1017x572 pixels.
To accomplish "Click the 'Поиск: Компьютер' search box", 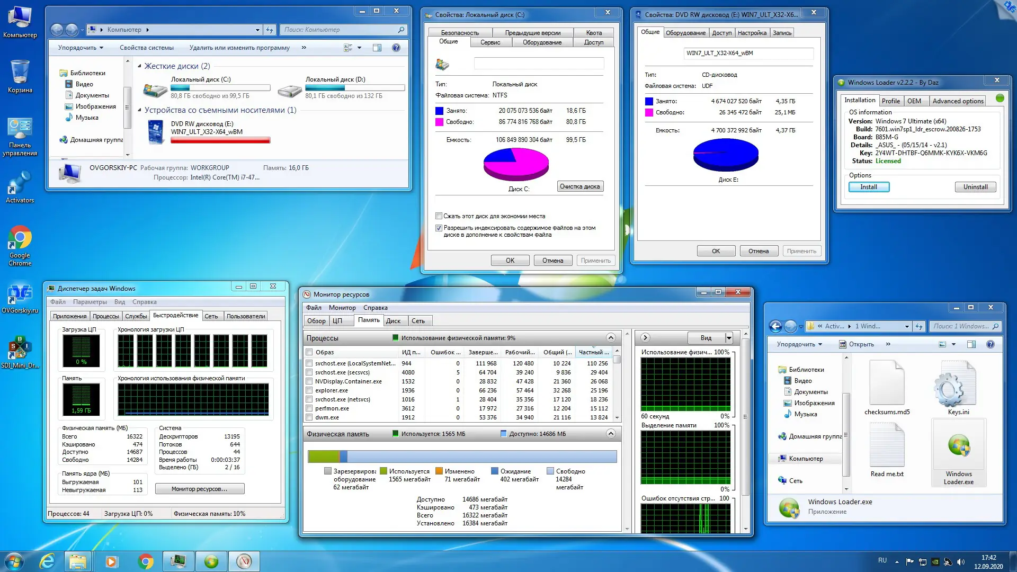I will click(x=343, y=30).
